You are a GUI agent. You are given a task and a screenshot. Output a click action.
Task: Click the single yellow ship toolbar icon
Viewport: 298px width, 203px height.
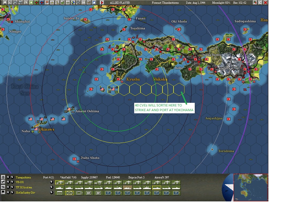click(52, 3)
